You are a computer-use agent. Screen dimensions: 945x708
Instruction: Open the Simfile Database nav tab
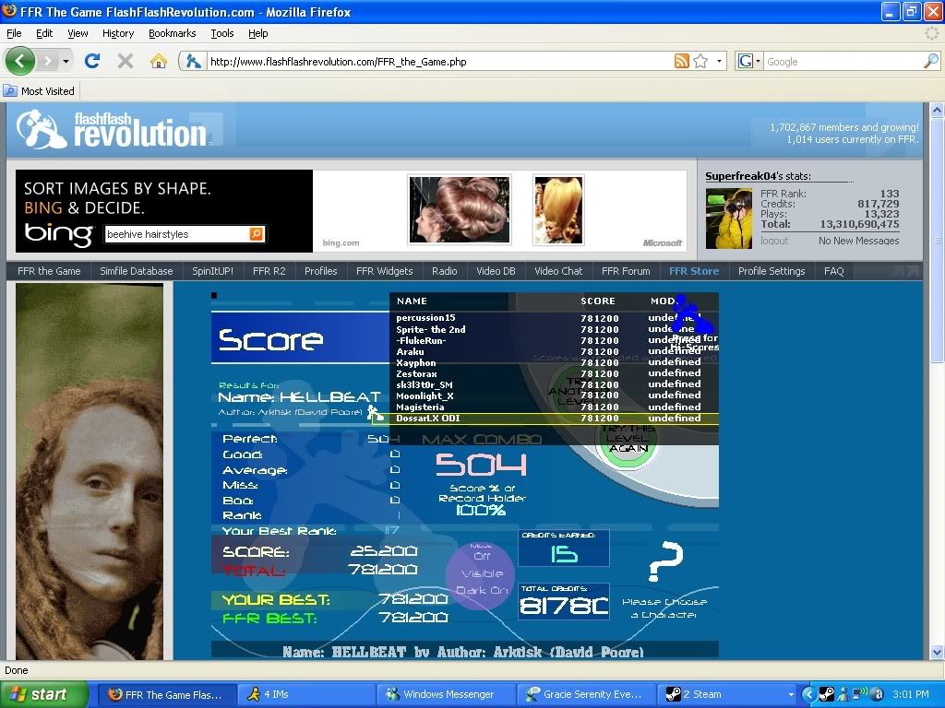[136, 271]
